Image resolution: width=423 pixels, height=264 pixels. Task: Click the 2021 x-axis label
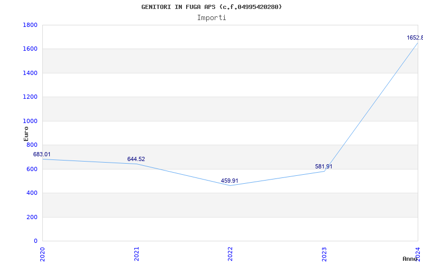[136, 254]
